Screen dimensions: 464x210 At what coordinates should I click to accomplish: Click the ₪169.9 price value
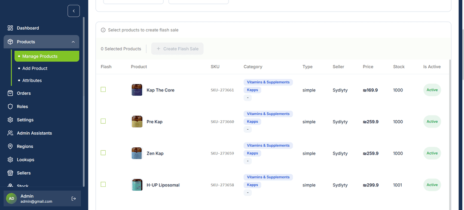370,90
